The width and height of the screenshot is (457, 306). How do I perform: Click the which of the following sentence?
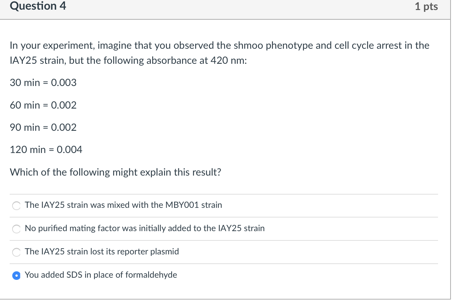[115, 172]
